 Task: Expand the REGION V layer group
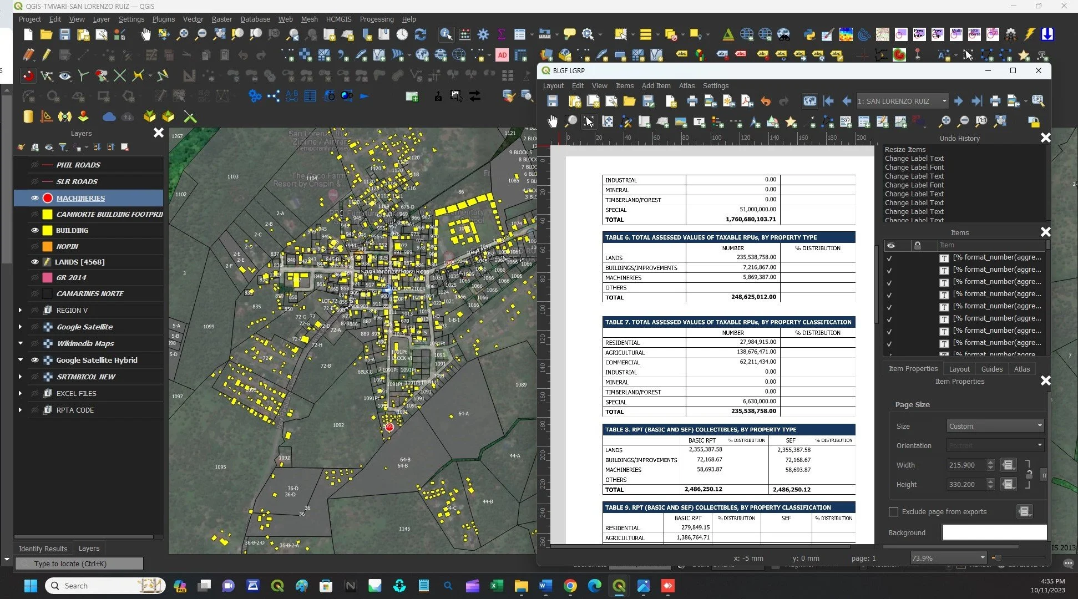click(x=21, y=310)
